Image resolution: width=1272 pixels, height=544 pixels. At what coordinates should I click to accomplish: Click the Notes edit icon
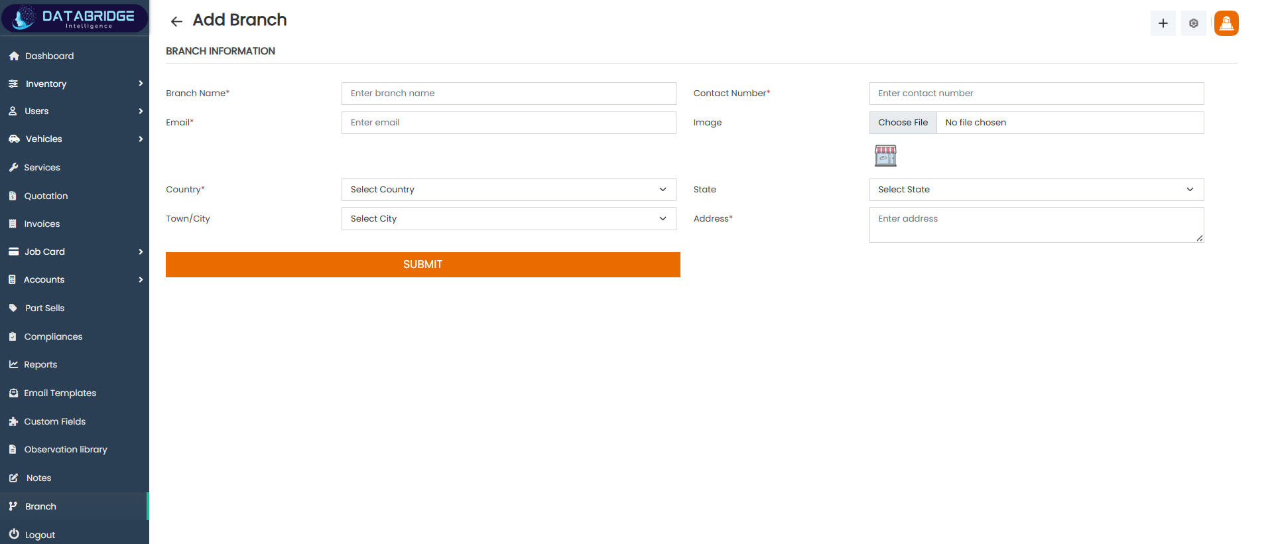coord(13,478)
